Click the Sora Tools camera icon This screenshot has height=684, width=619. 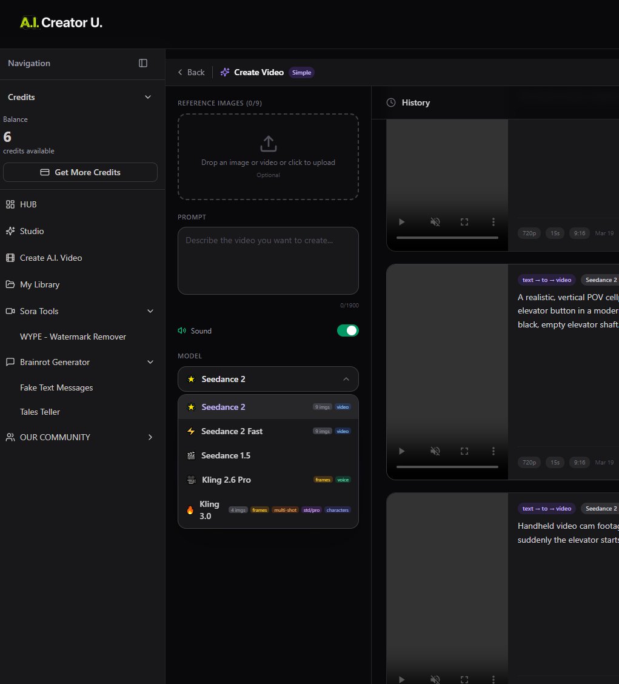(x=10, y=311)
